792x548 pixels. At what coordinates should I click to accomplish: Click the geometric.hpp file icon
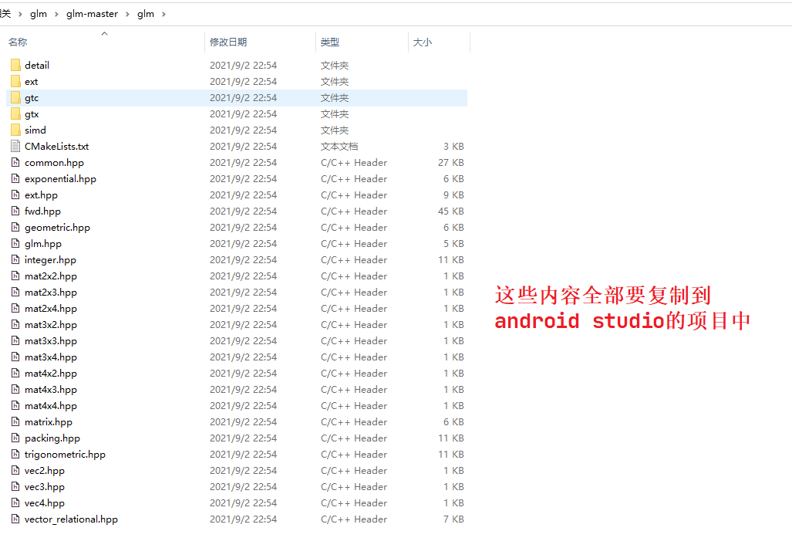click(x=15, y=227)
